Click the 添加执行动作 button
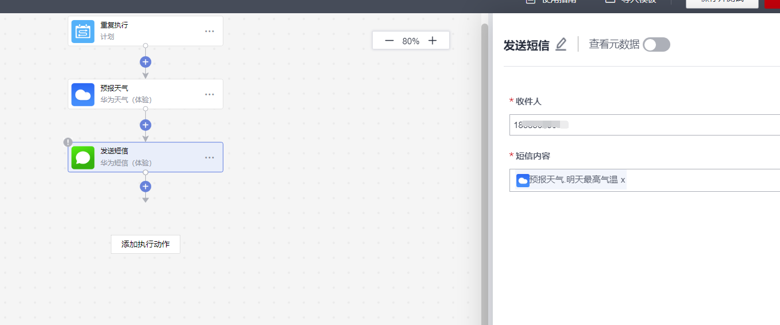 (x=145, y=244)
